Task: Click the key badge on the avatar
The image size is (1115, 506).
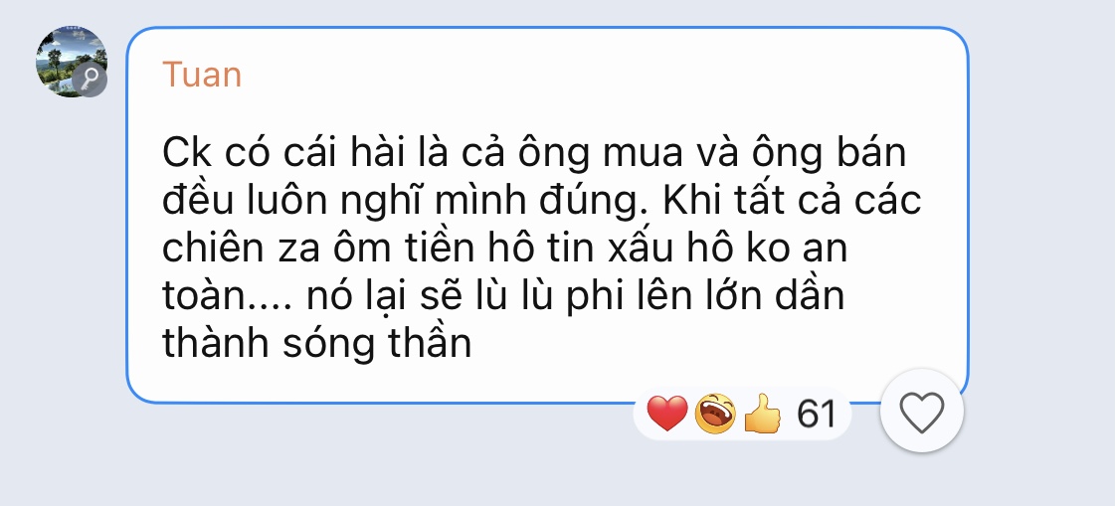Action: coord(90,79)
